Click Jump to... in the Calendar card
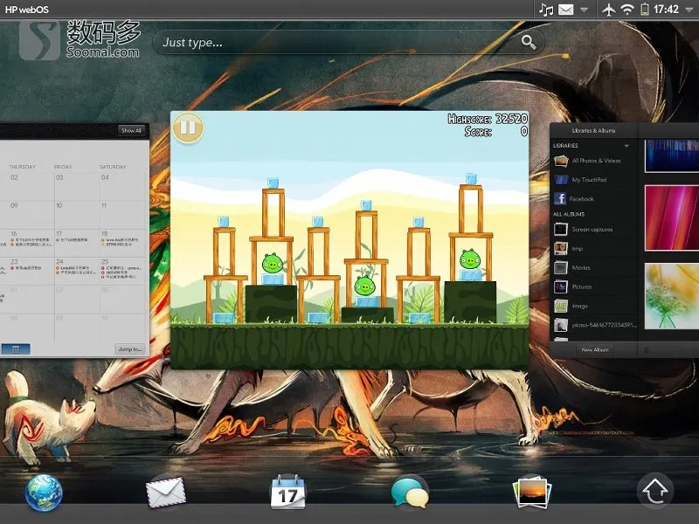This screenshot has width=699, height=524. click(130, 348)
